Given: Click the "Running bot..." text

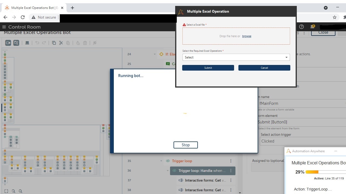Looking at the screenshot, I should (131, 76).
